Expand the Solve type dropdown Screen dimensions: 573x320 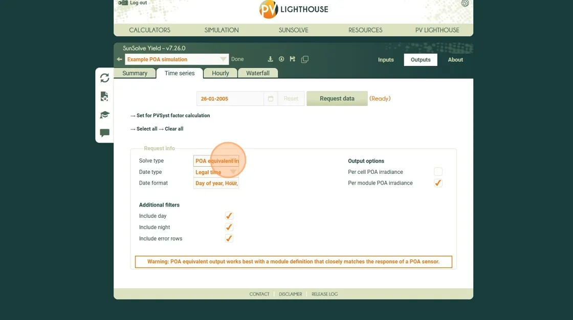tap(216, 161)
